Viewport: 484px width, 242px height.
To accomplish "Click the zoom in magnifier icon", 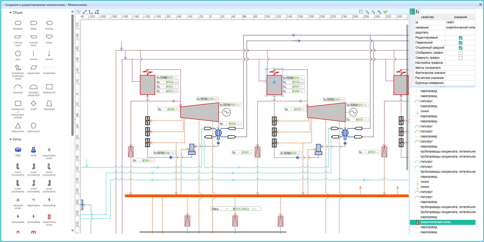I will pyautogui.click(x=367, y=12).
